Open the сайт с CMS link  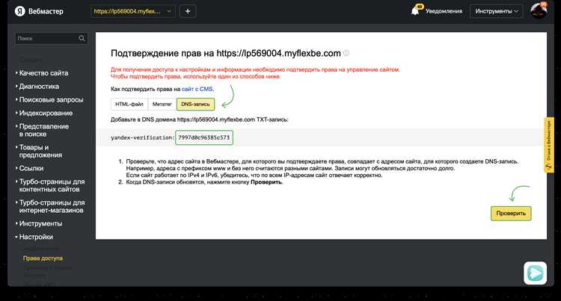click(197, 89)
